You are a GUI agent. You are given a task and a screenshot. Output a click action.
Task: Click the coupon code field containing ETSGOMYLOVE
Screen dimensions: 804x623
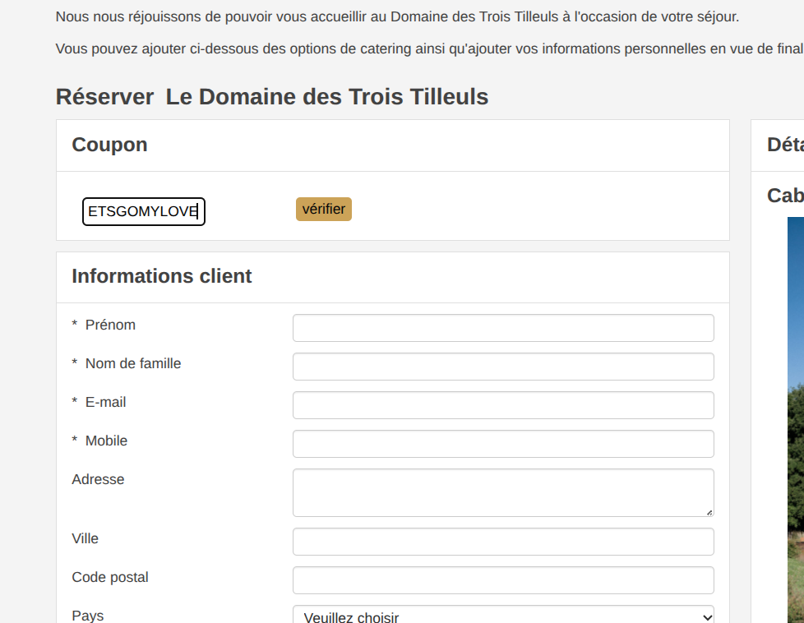(x=143, y=212)
